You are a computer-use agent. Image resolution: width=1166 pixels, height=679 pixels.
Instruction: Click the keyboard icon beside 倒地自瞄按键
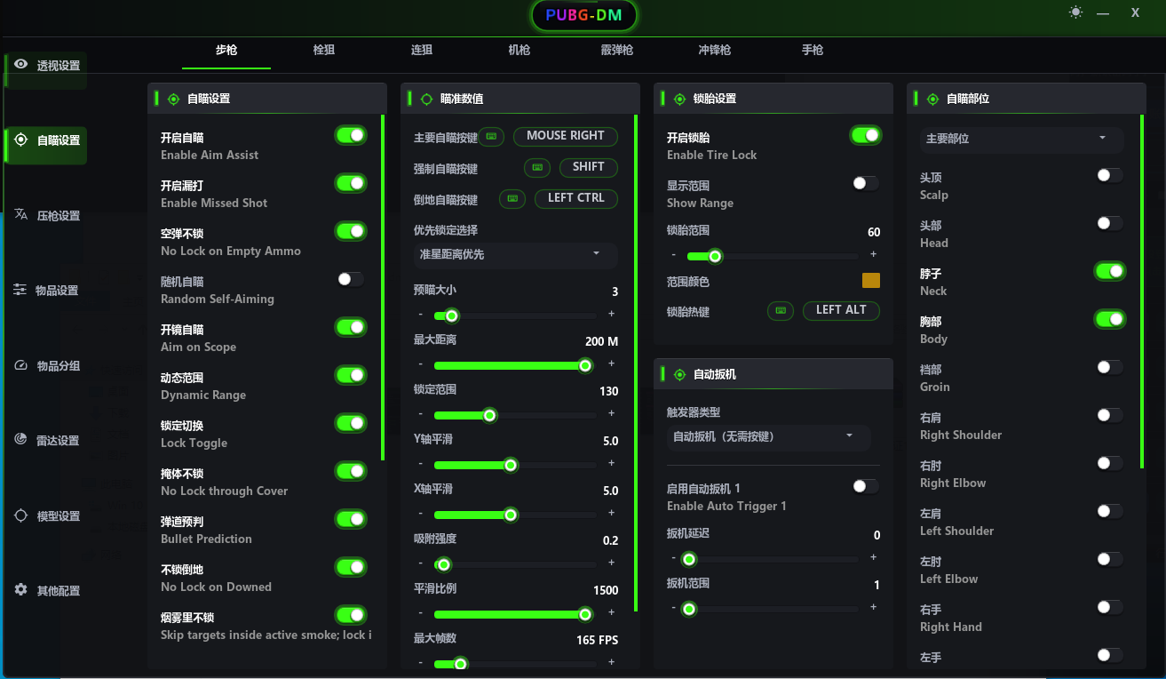[512, 198]
